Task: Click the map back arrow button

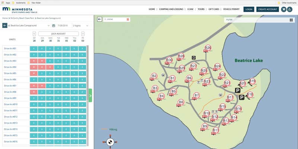Action: click(99, 19)
